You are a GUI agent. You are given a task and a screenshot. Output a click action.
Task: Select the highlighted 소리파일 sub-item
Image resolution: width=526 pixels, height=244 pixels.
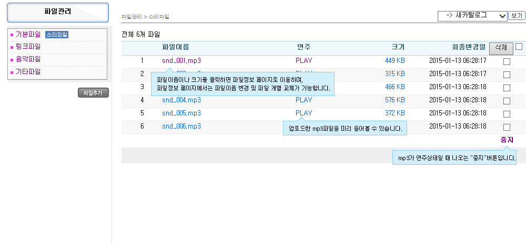pos(57,35)
